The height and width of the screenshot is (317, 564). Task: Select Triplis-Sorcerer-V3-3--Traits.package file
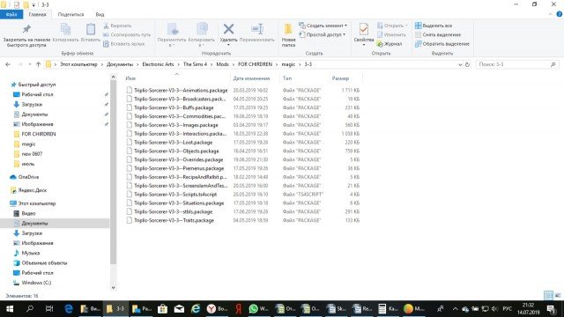click(x=174, y=220)
